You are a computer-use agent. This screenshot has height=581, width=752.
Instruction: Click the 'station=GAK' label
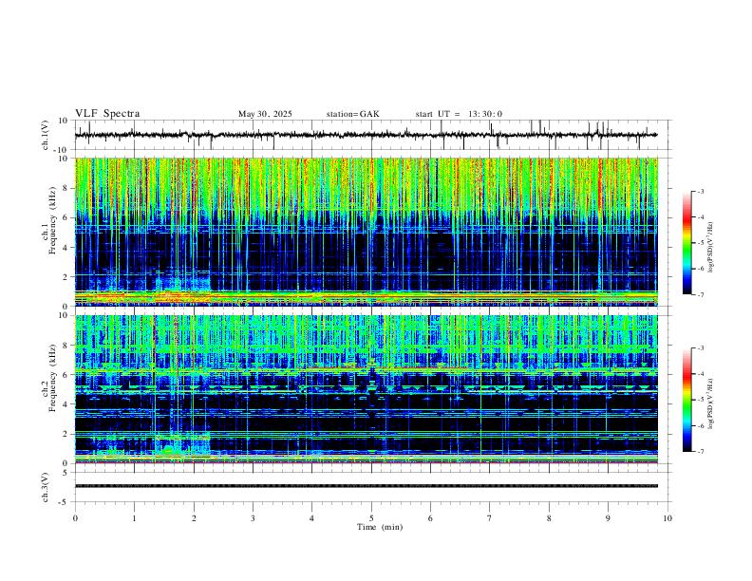pyautogui.click(x=352, y=114)
